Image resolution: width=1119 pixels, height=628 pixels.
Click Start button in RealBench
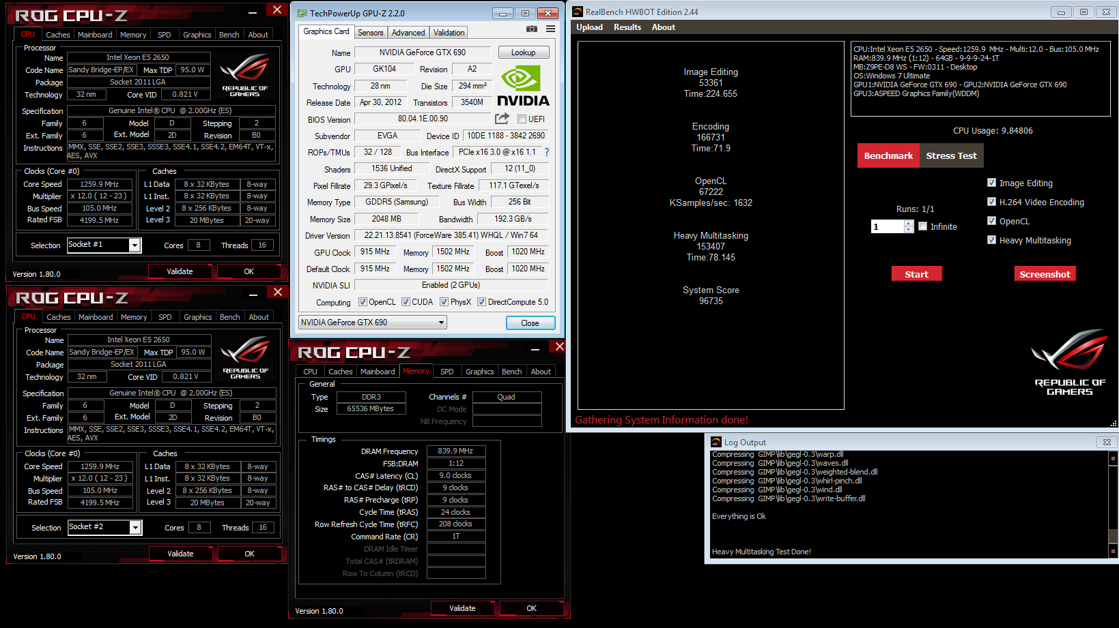pyautogui.click(x=916, y=274)
